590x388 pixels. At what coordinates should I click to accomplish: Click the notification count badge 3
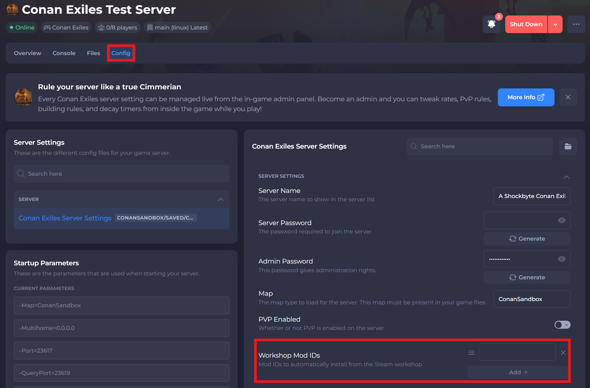[x=499, y=17]
